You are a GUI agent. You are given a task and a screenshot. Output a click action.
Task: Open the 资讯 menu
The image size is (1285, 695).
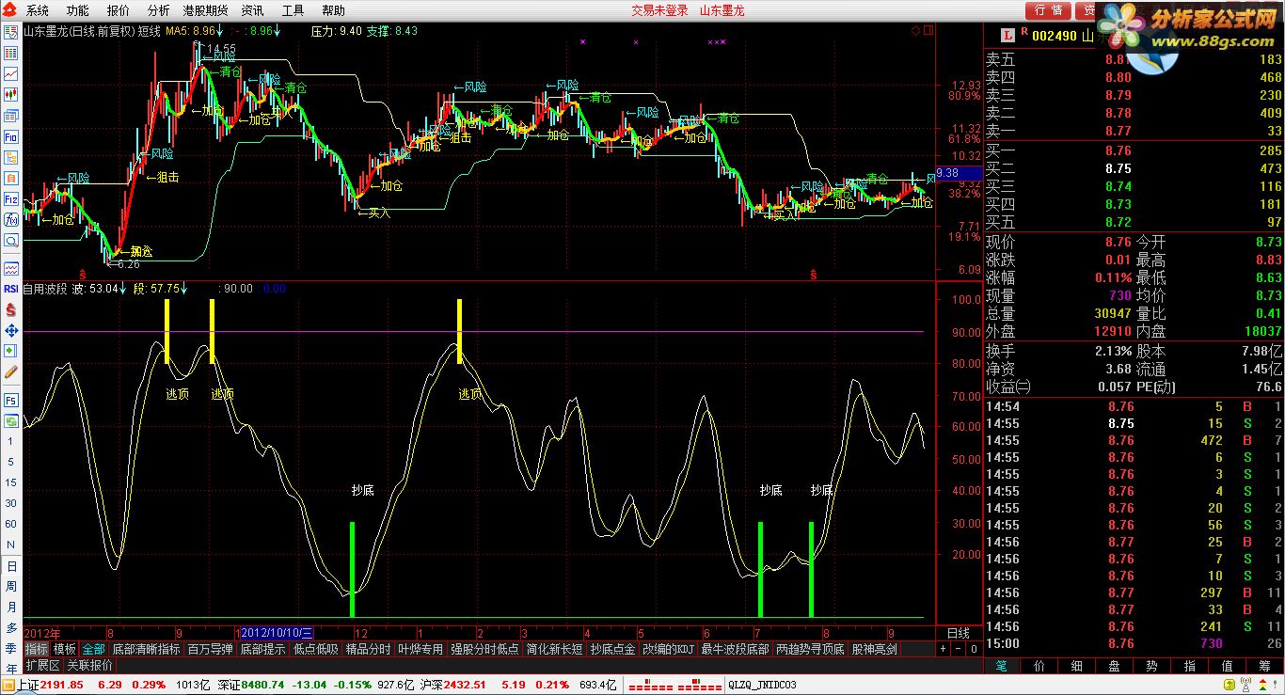pyautogui.click(x=252, y=10)
